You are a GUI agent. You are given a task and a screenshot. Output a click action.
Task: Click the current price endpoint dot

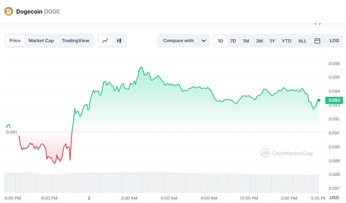click(319, 100)
